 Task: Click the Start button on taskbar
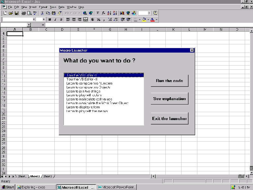[8, 187]
